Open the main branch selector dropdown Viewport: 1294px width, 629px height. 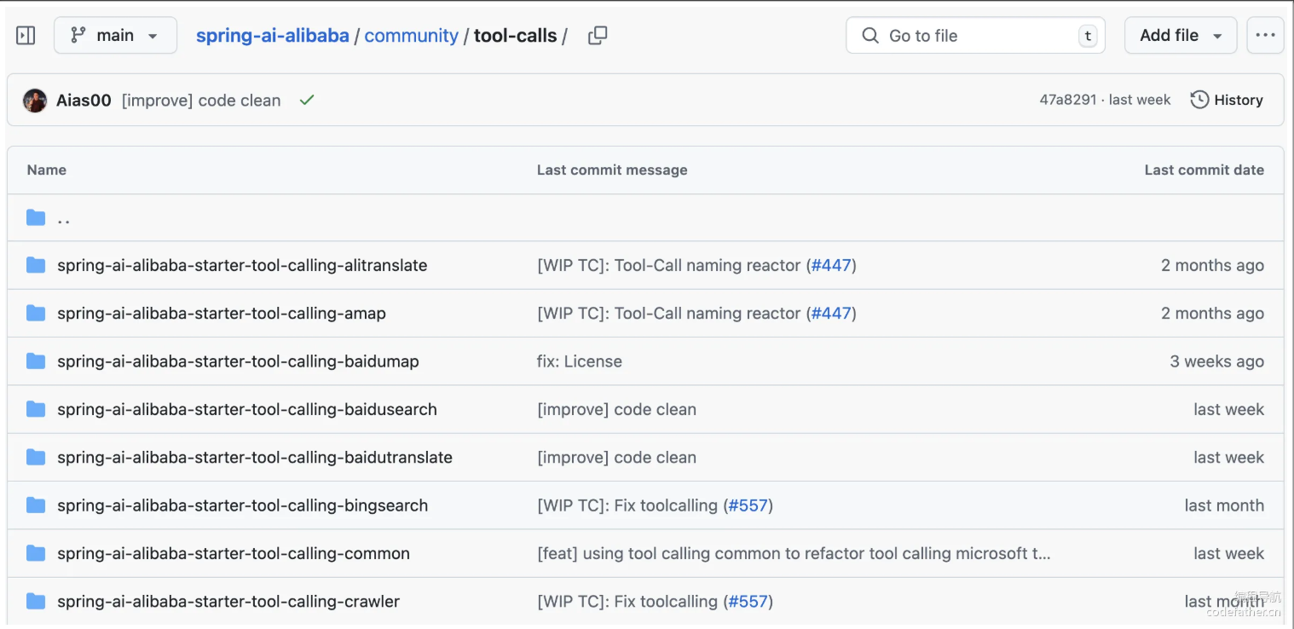point(115,36)
